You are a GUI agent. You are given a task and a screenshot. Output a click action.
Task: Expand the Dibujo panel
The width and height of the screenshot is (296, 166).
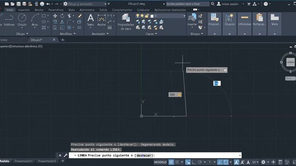pos(22,34)
